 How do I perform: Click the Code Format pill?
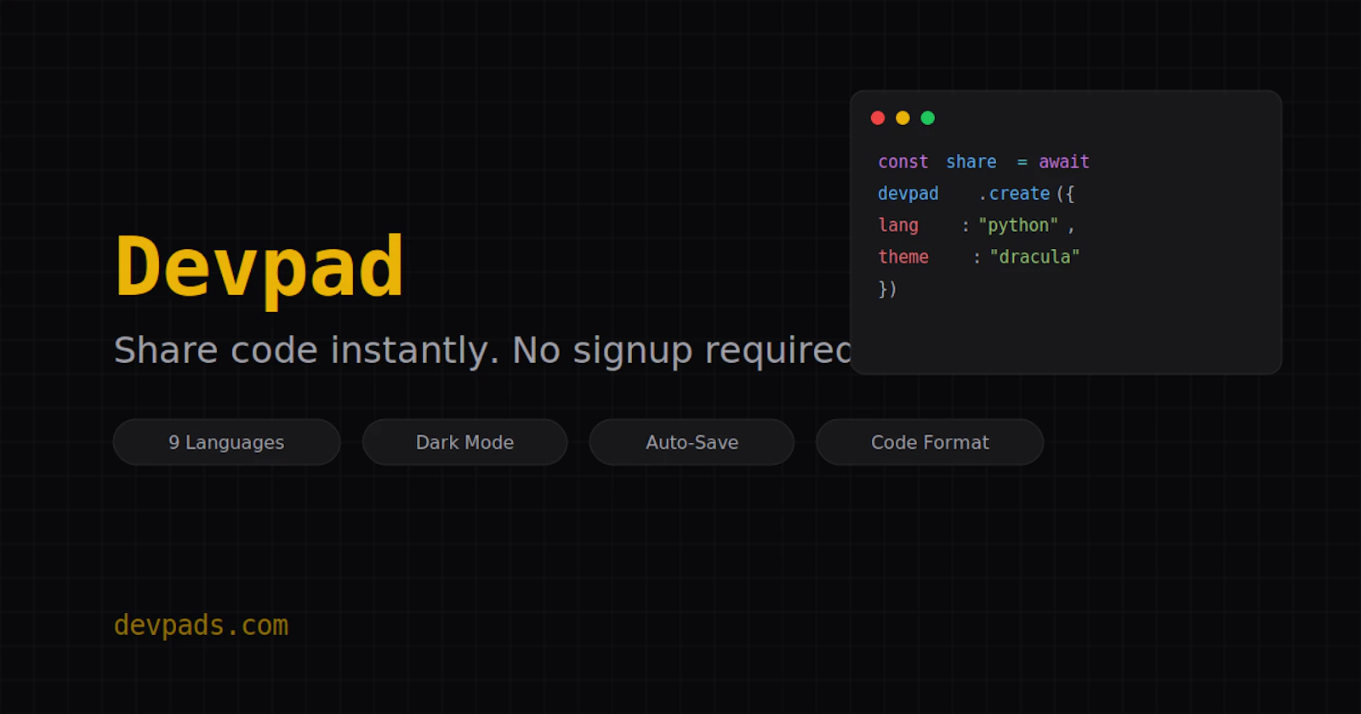(930, 442)
